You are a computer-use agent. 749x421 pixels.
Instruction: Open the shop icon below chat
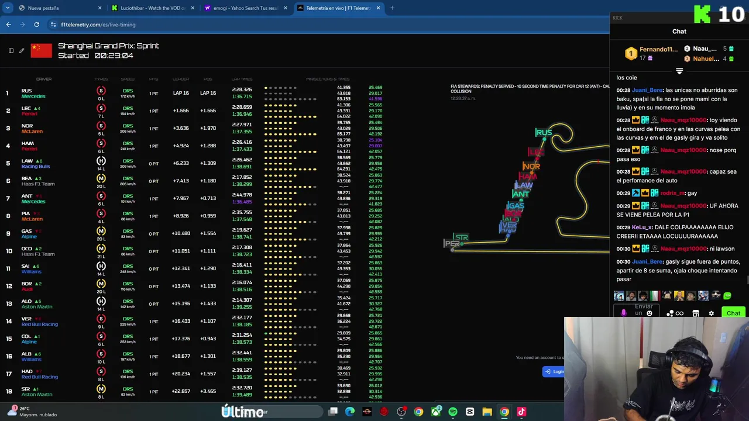pos(696,313)
